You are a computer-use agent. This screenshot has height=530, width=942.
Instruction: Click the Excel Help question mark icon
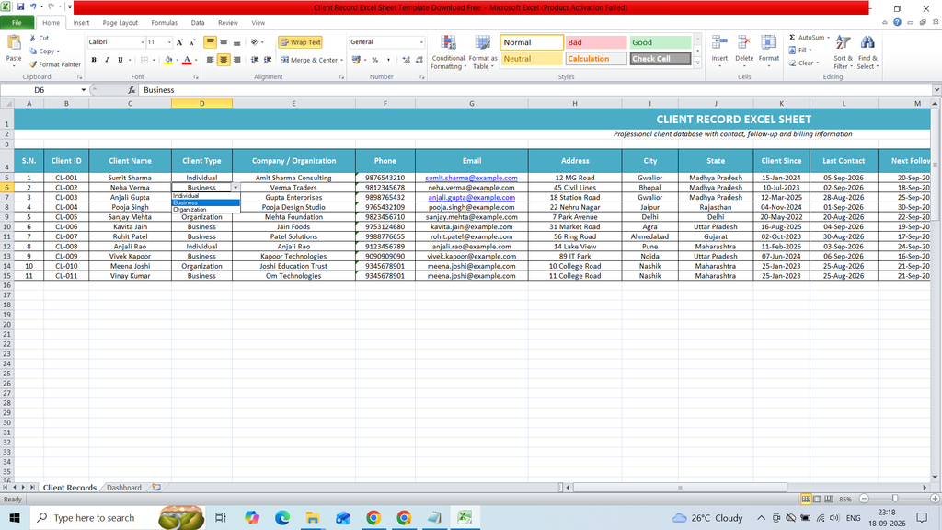[x=897, y=22]
